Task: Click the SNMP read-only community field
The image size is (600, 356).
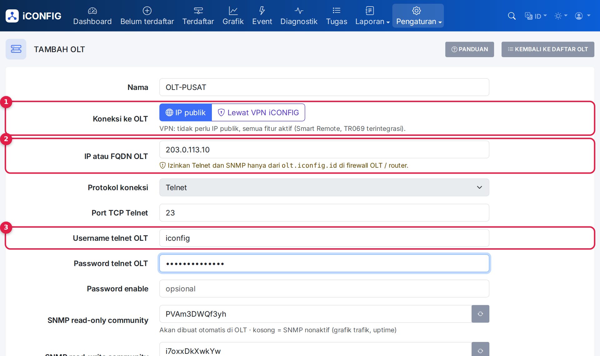Action: coord(315,314)
